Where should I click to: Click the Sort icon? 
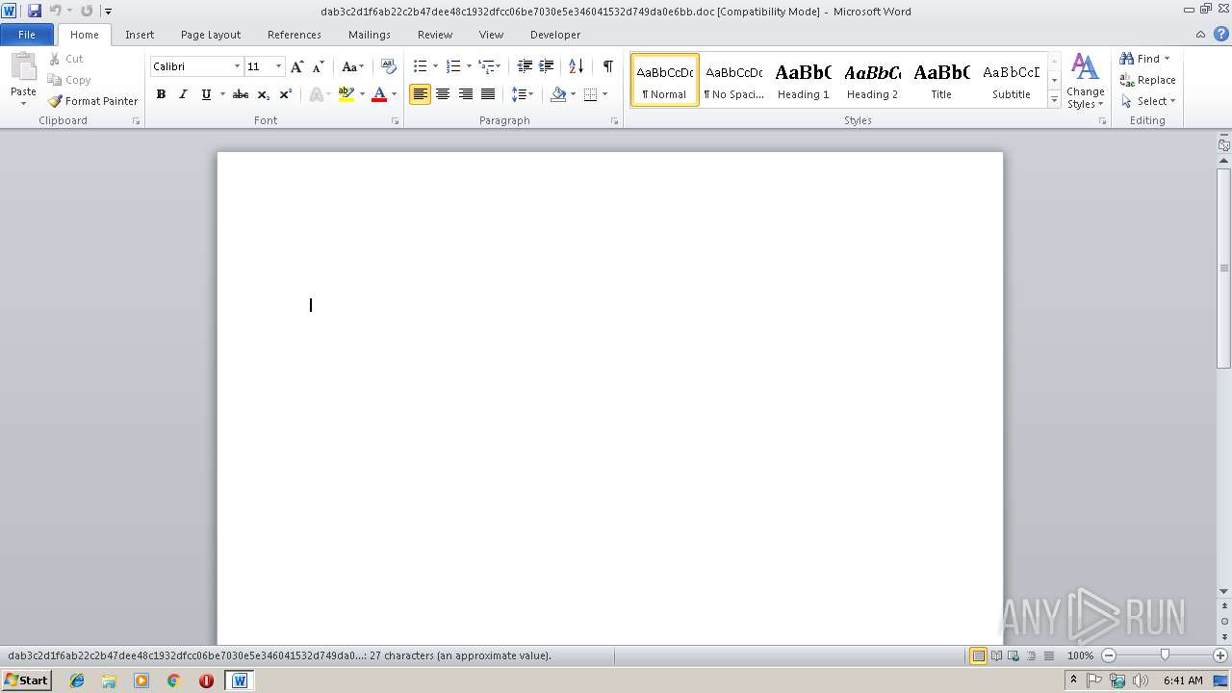[576, 66]
